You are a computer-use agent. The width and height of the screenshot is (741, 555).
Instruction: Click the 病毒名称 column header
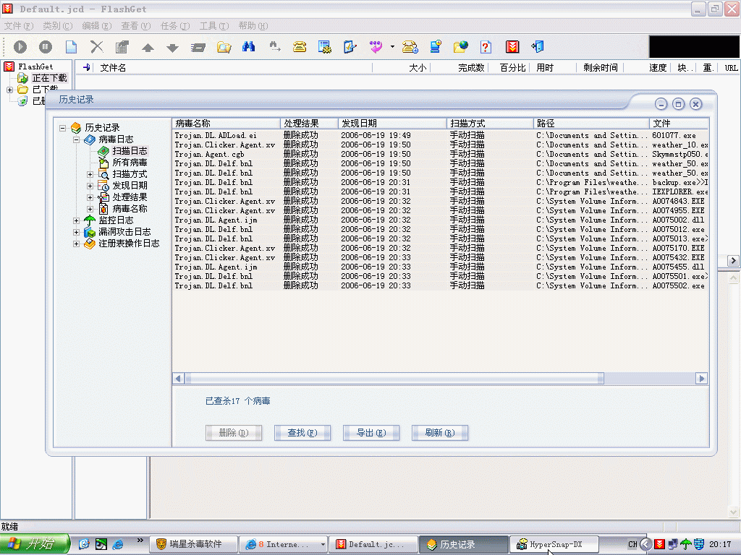(x=225, y=124)
